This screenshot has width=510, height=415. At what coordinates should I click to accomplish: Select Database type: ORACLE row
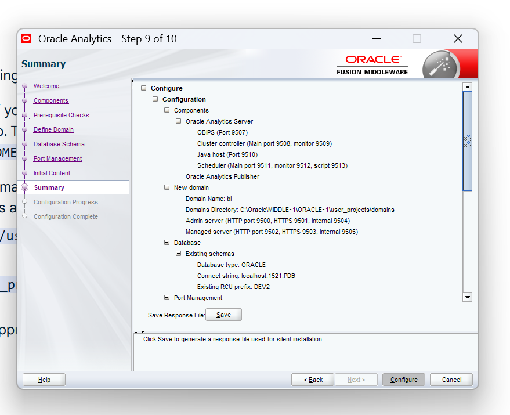pyautogui.click(x=232, y=265)
